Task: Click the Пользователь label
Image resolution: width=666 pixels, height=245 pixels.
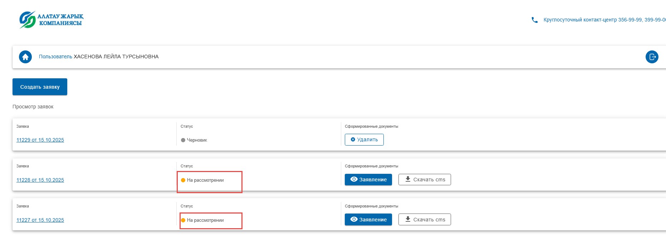Action: pyautogui.click(x=55, y=57)
